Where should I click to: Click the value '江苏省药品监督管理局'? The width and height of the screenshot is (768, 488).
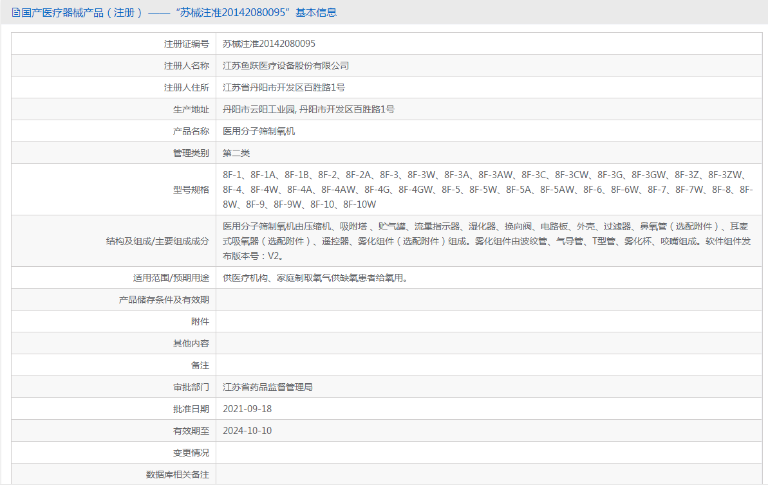point(267,387)
